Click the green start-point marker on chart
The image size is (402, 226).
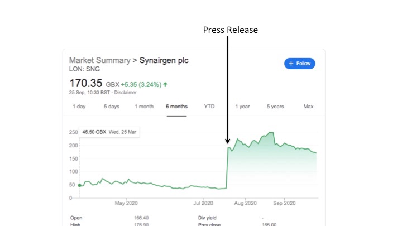tap(80, 185)
